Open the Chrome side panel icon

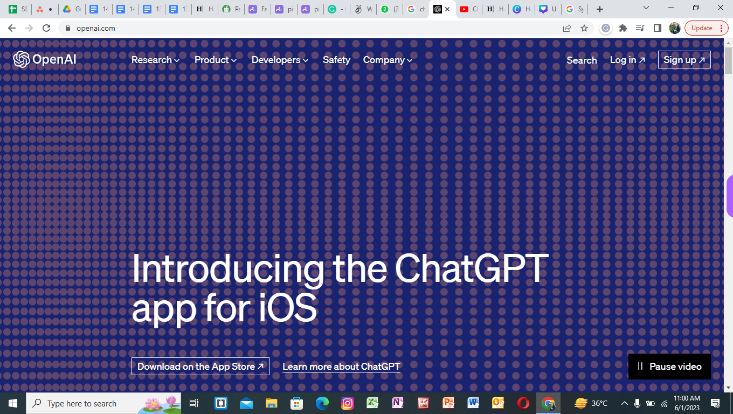pyautogui.click(x=658, y=28)
